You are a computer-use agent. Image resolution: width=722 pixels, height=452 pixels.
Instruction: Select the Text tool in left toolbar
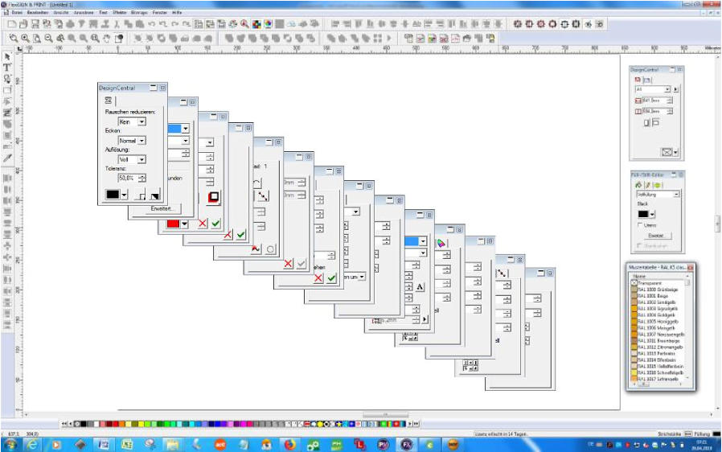[7, 68]
